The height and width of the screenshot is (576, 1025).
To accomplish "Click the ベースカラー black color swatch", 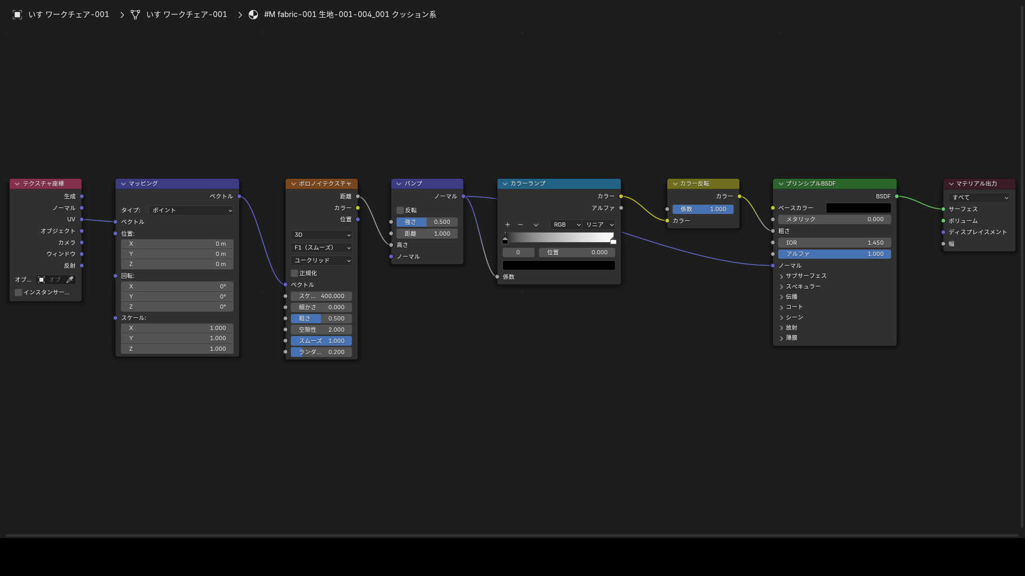I will 858,208.
